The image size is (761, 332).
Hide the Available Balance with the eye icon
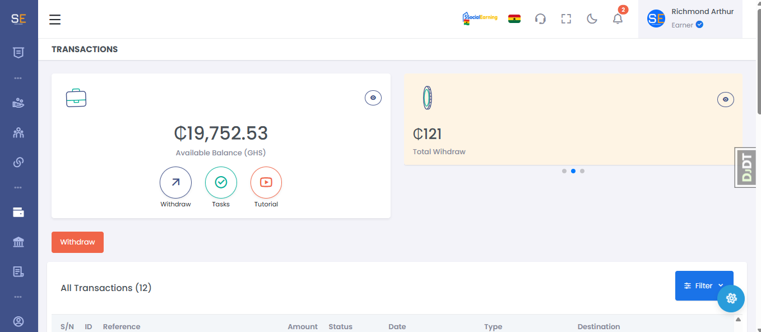click(x=373, y=98)
